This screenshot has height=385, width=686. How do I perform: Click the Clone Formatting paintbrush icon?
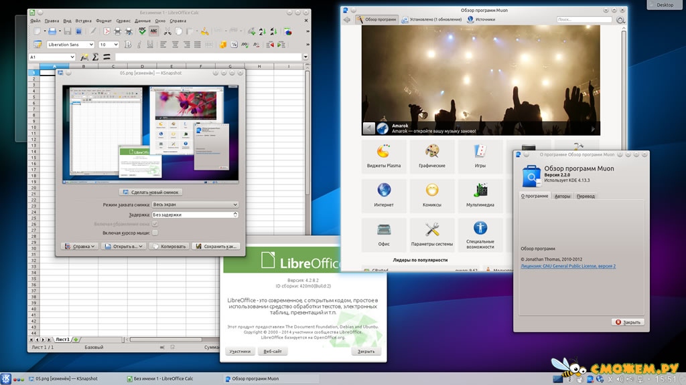coord(205,31)
